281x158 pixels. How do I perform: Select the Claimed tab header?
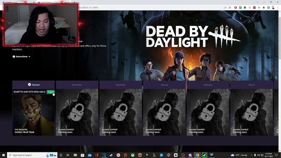tap(33, 85)
